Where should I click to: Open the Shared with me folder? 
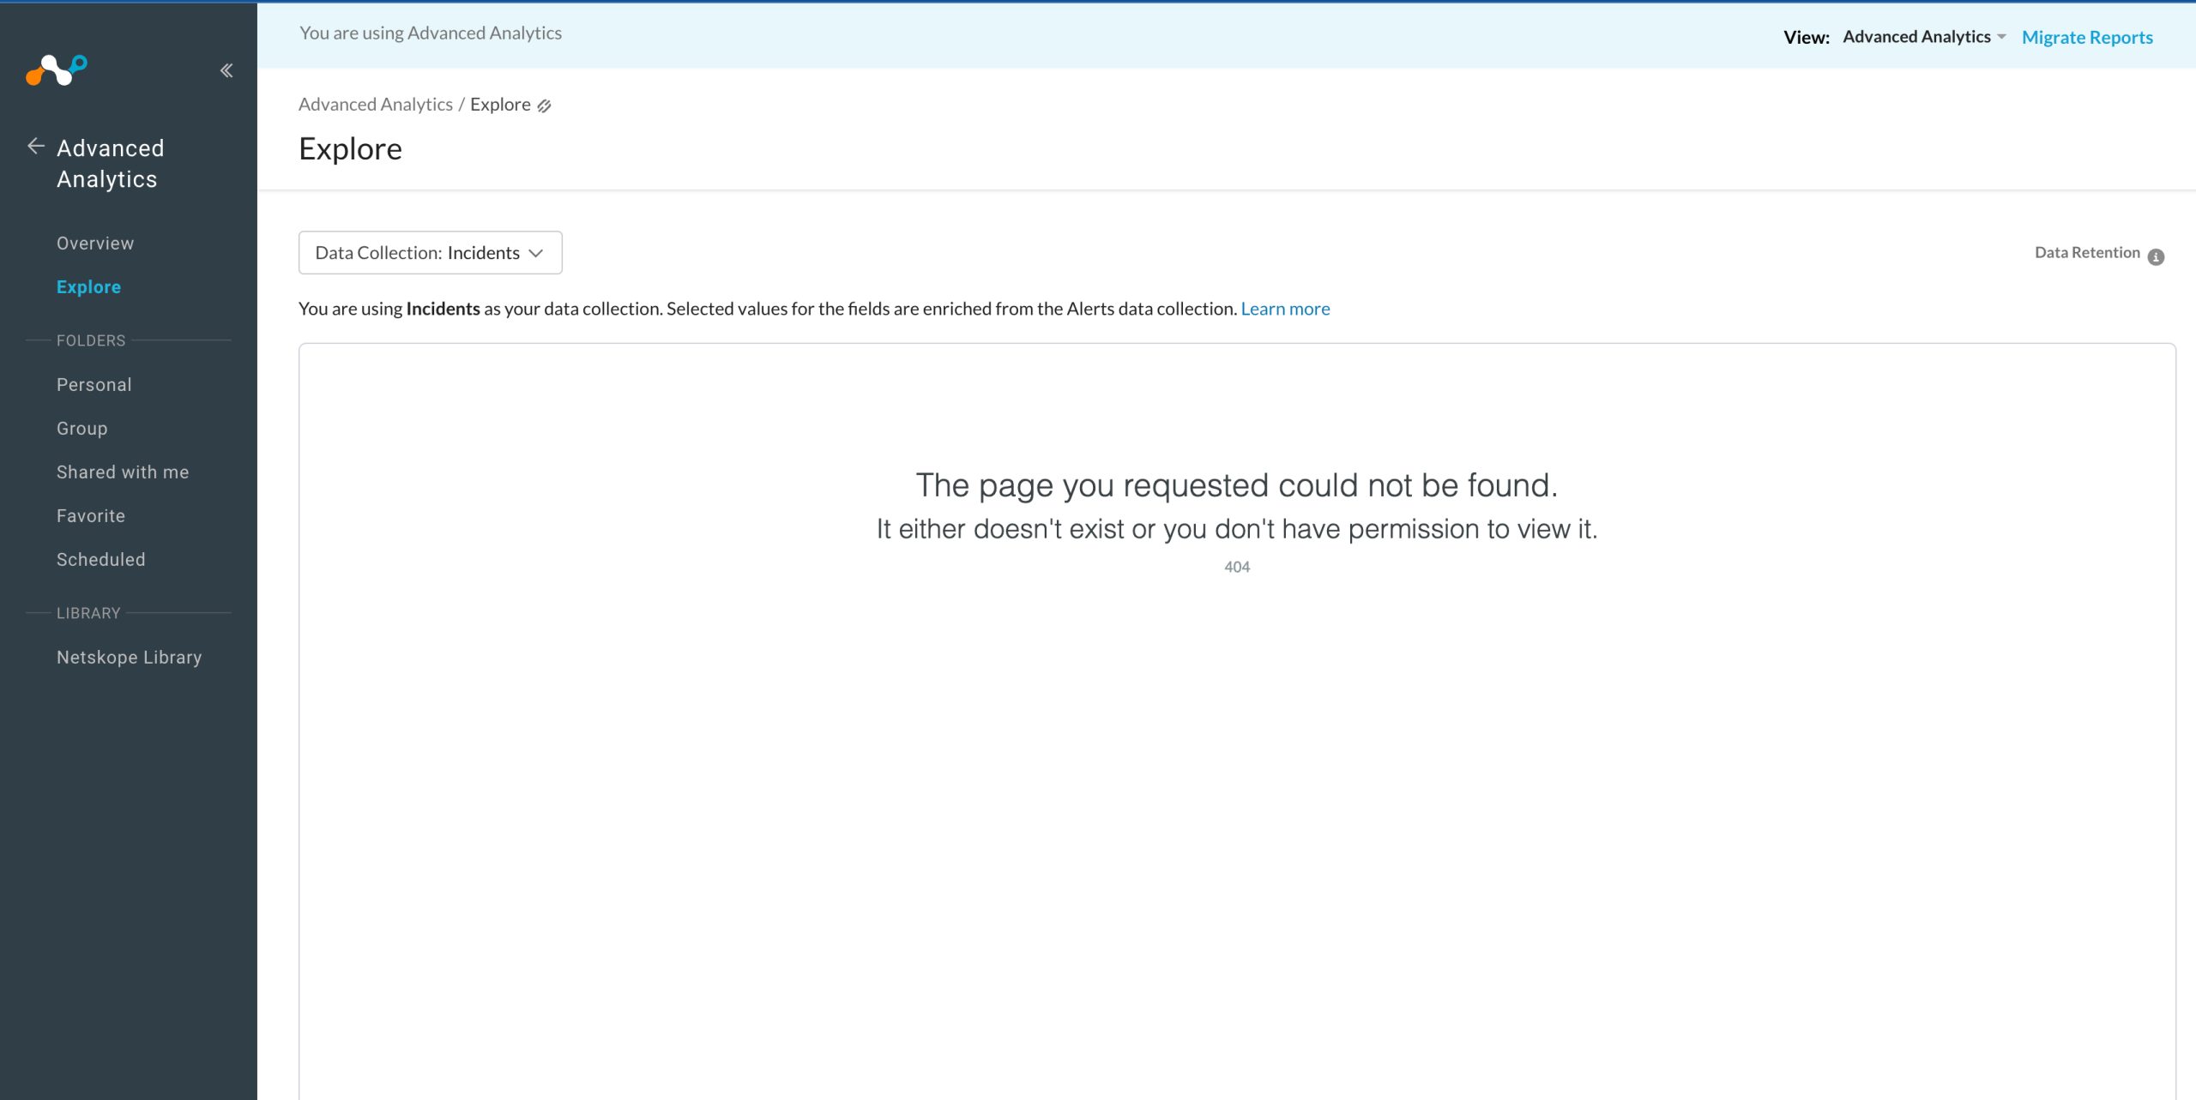coord(123,472)
